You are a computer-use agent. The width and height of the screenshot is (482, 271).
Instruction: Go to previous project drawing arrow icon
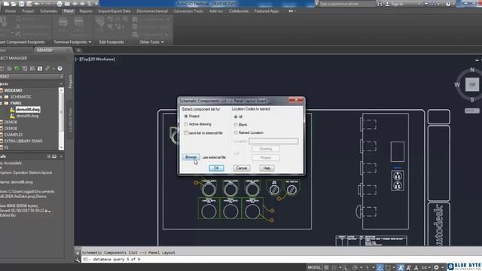(x=75, y=4)
